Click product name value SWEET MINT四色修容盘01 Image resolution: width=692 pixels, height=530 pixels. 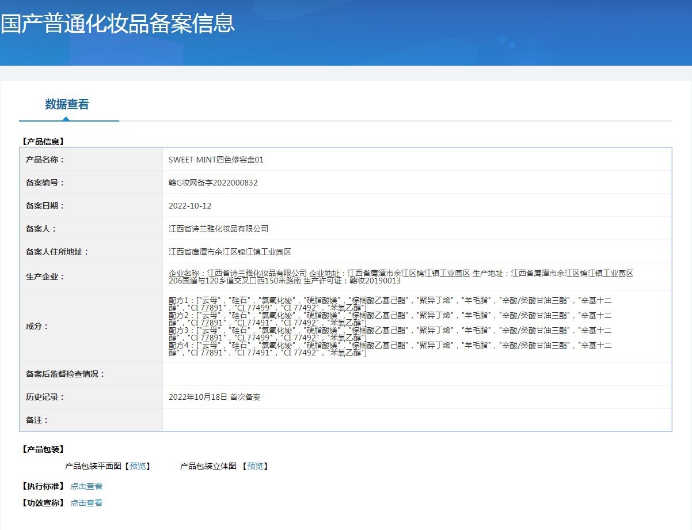click(x=216, y=160)
